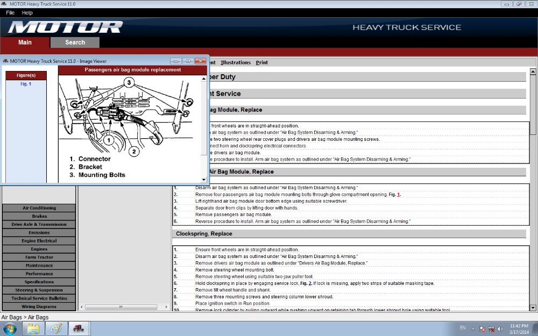This screenshot has width=538, height=336.
Task: Click the Image Viewer title bar icon
Action: pos(5,61)
